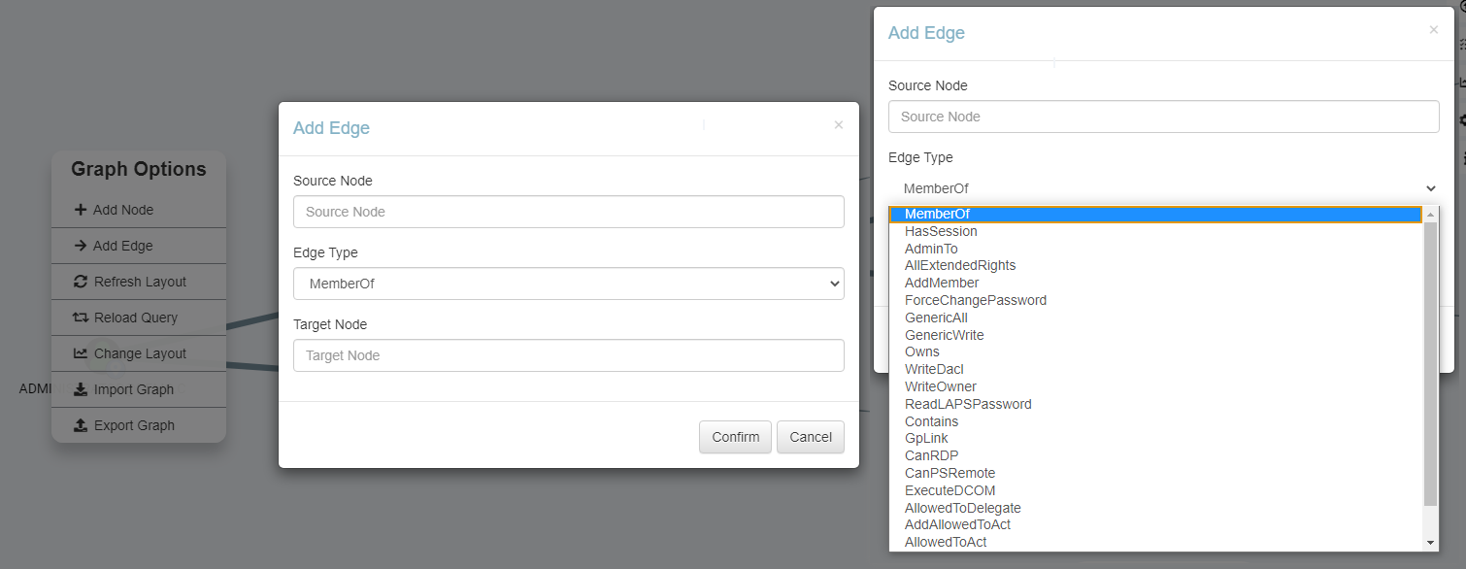This screenshot has width=1466, height=569.
Task: Select CanRDP from the open dropdown list
Action: coord(932,455)
